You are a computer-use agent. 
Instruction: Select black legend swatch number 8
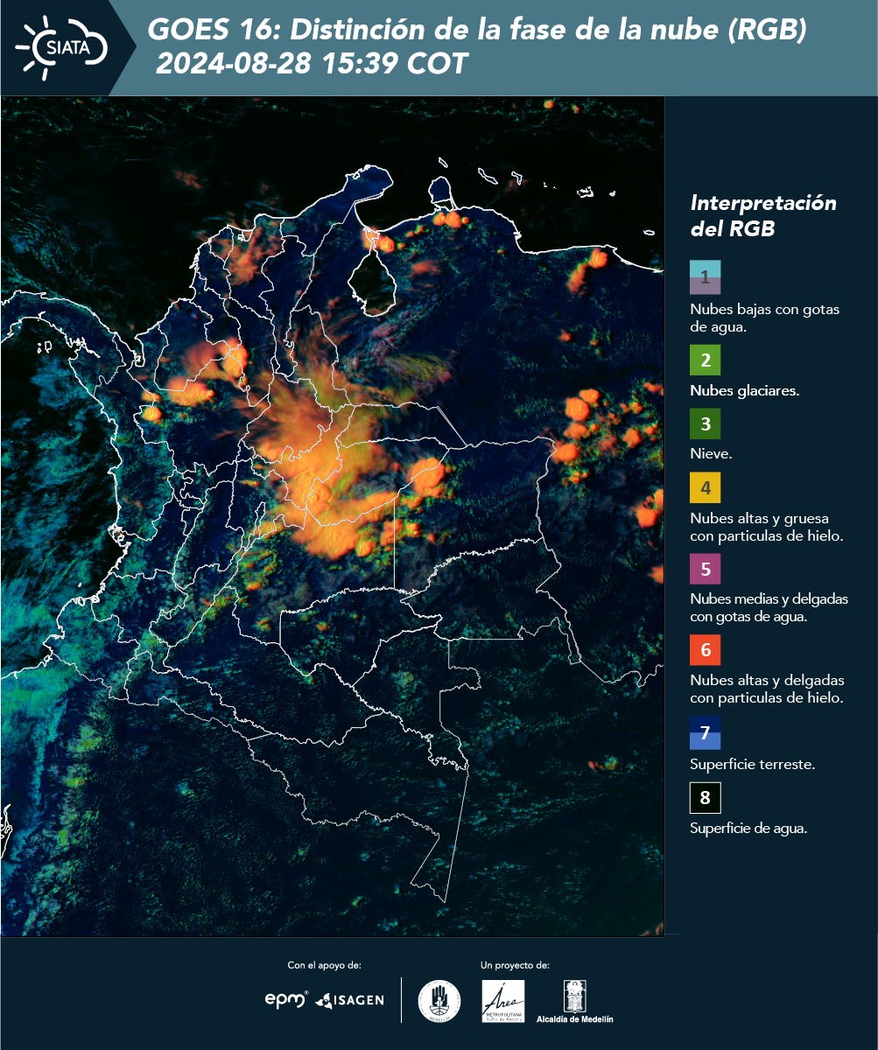[x=705, y=799]
